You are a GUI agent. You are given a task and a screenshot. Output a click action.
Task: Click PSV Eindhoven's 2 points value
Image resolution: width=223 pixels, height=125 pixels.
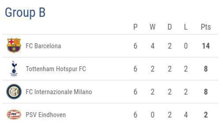pos(206,115)
